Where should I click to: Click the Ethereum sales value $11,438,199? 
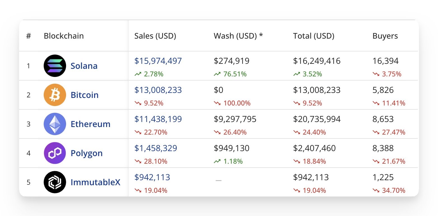click(158, 119)
